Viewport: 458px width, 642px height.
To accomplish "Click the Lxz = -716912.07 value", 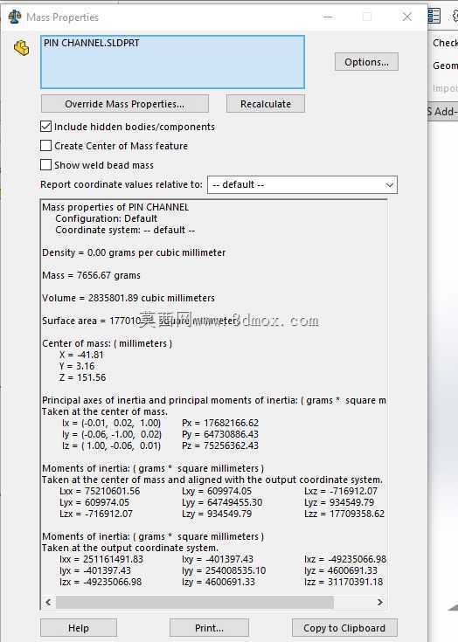I will [341, 491].
